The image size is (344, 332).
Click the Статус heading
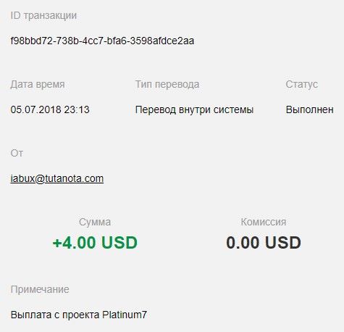coord(302,84)
